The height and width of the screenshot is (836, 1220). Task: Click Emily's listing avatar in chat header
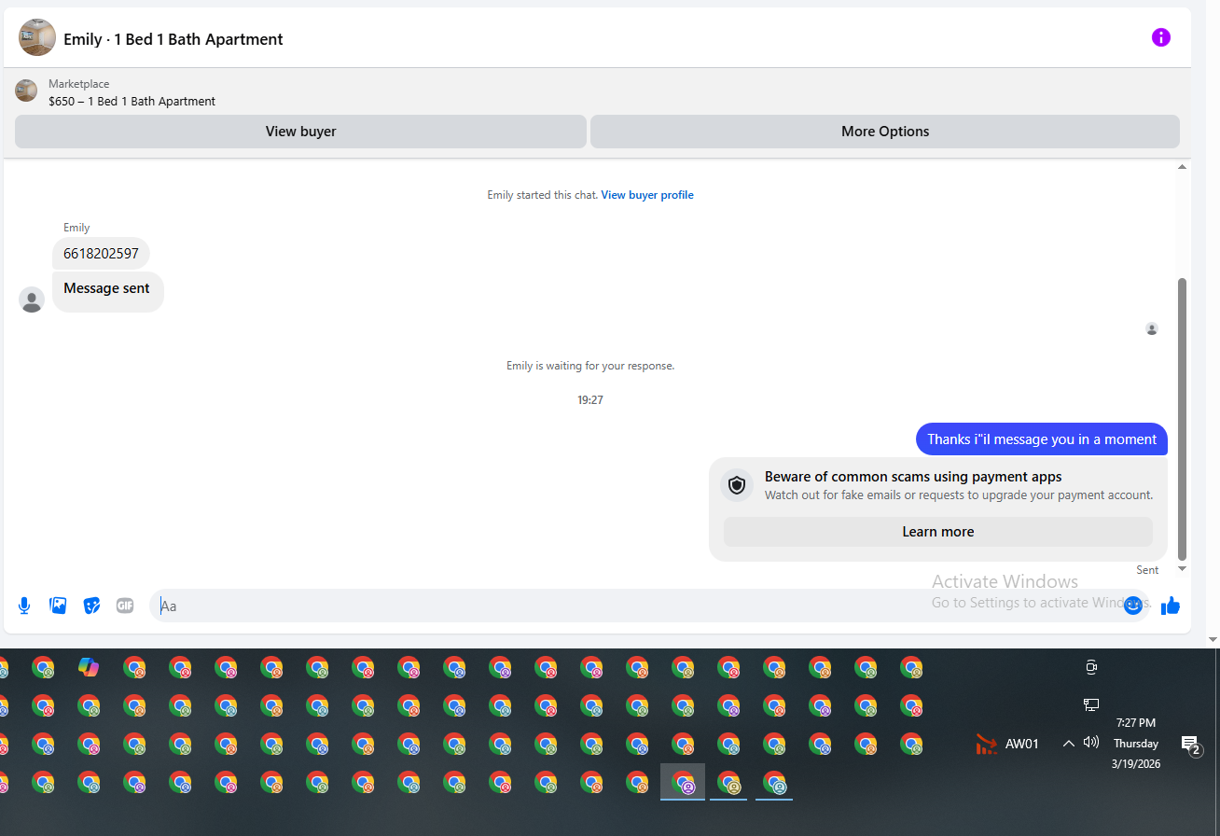click(37, 37)
